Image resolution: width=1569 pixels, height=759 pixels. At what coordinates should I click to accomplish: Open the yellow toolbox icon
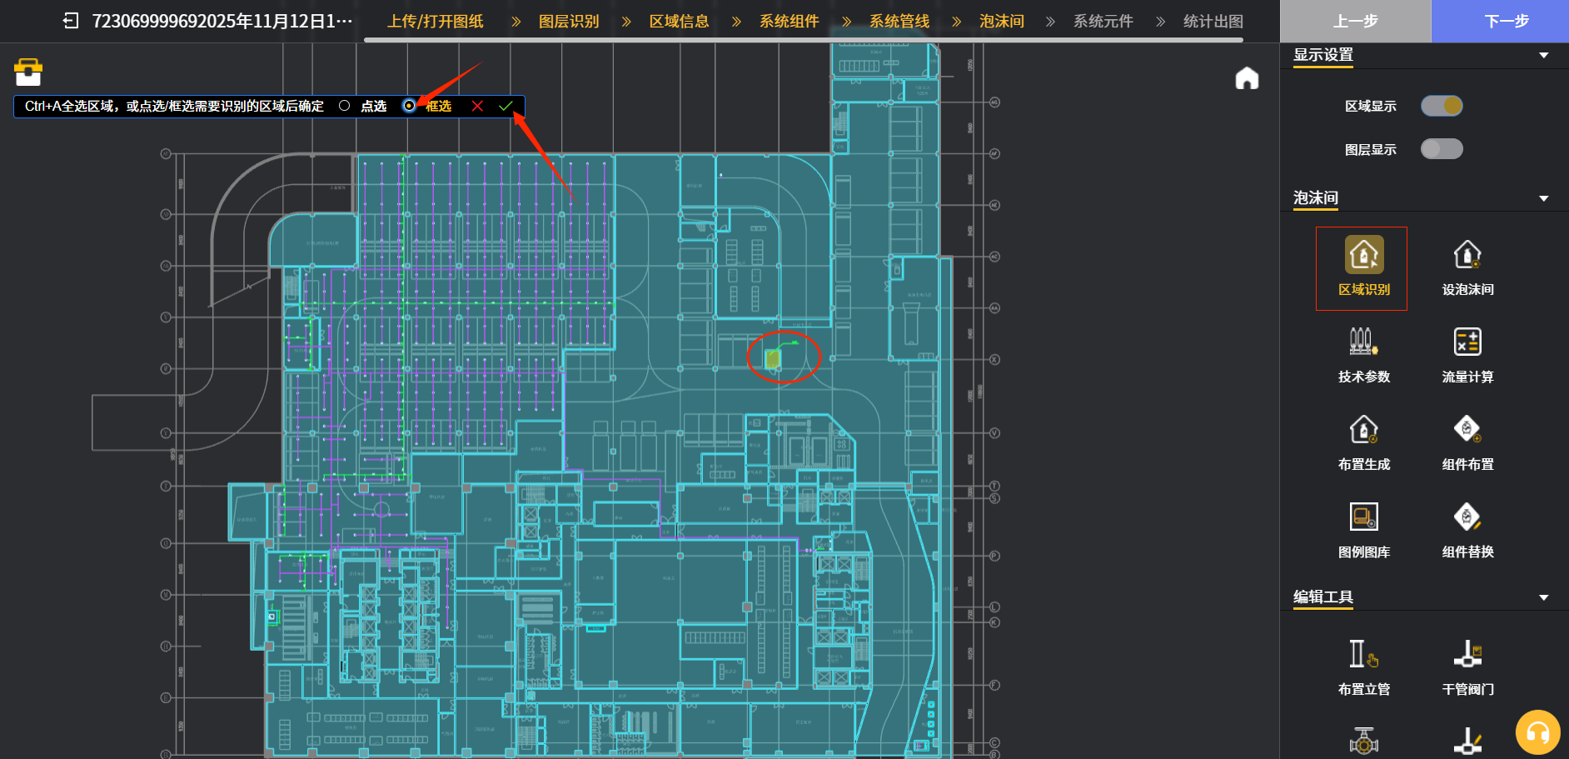point(27,72)
